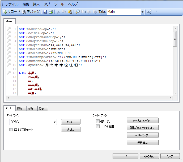Click the arrow marker beside line 10

pyautogui.click(x=9, y=65)
